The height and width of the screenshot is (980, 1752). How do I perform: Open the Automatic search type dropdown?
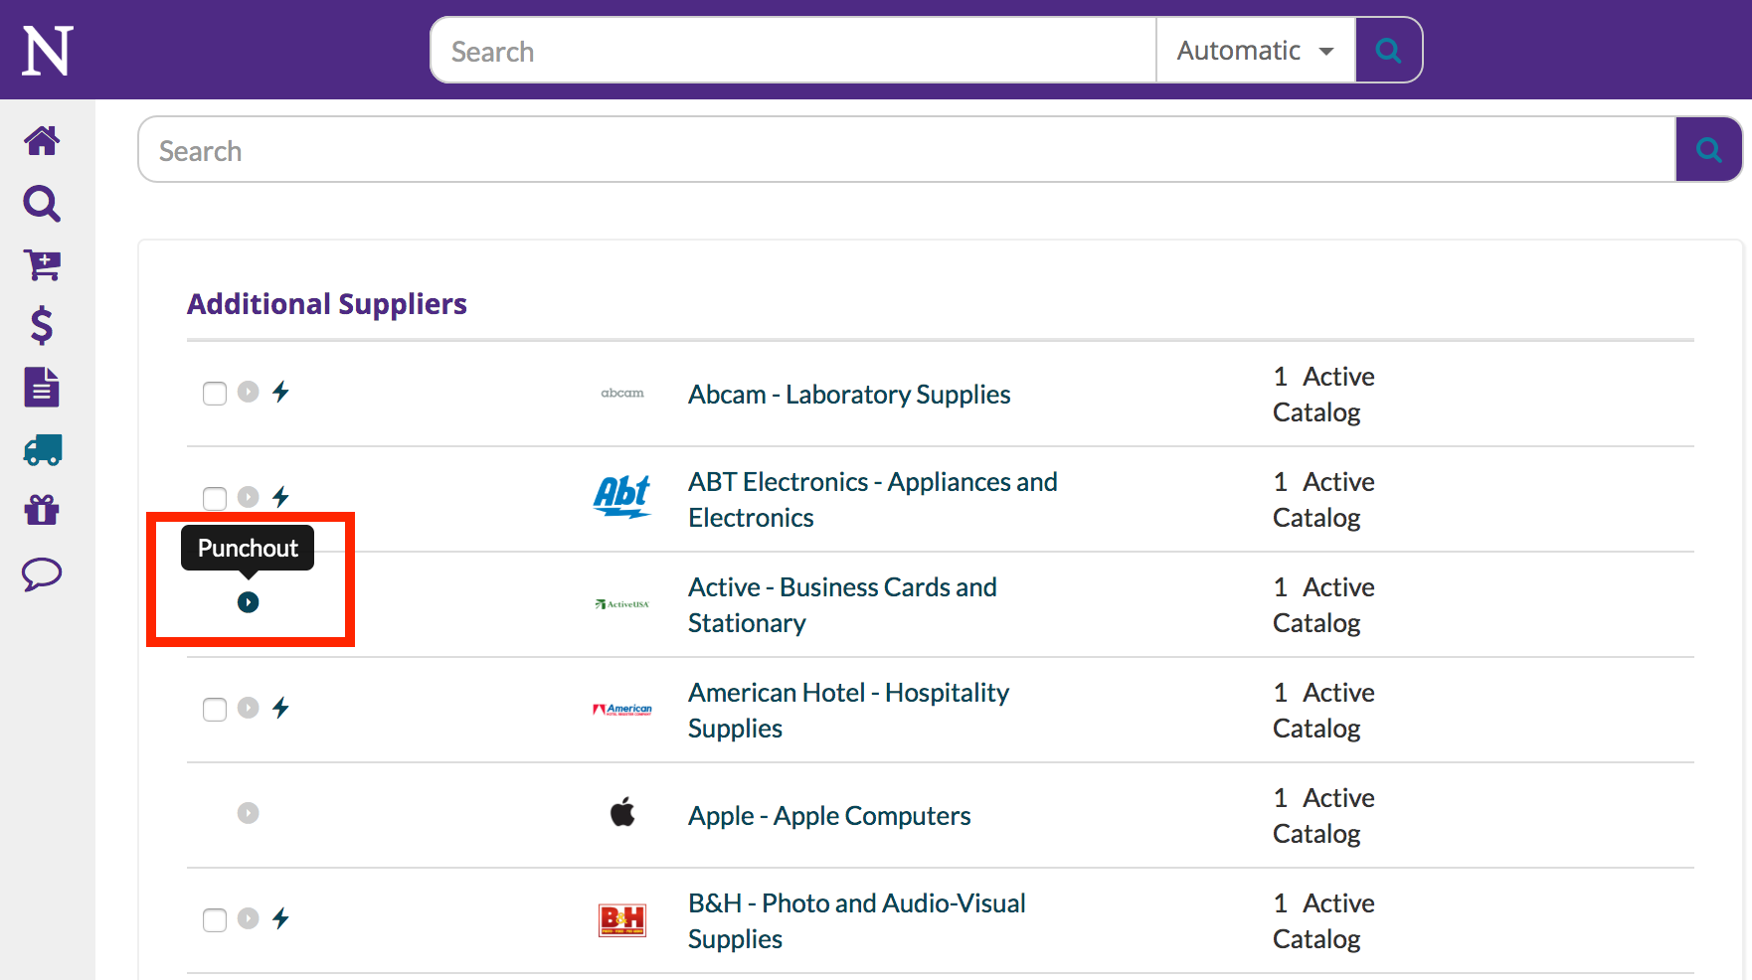tap(1256, 50)
